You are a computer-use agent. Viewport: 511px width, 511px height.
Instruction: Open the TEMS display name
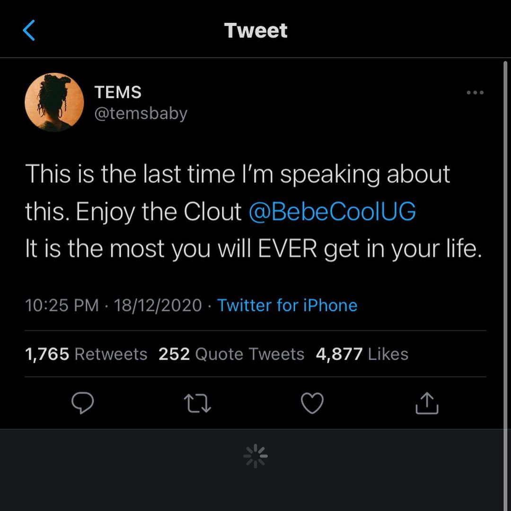click(x=118, y=92)
